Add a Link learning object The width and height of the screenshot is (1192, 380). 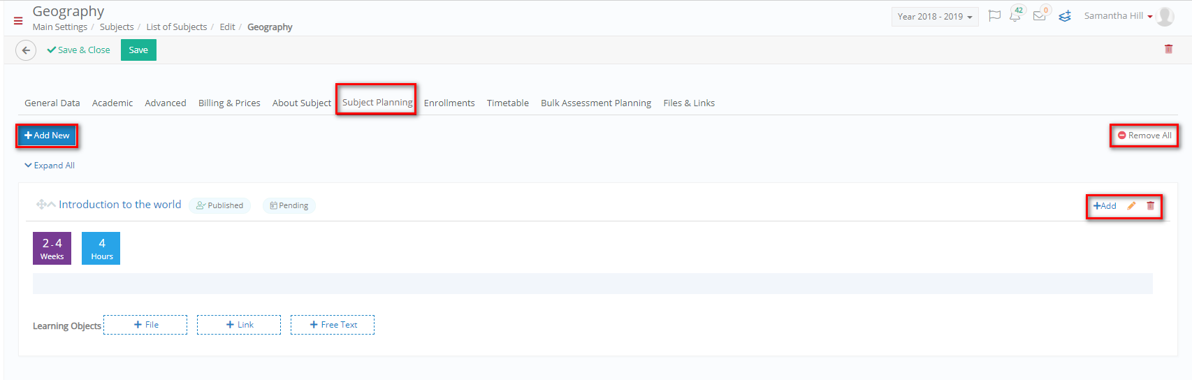239,325
